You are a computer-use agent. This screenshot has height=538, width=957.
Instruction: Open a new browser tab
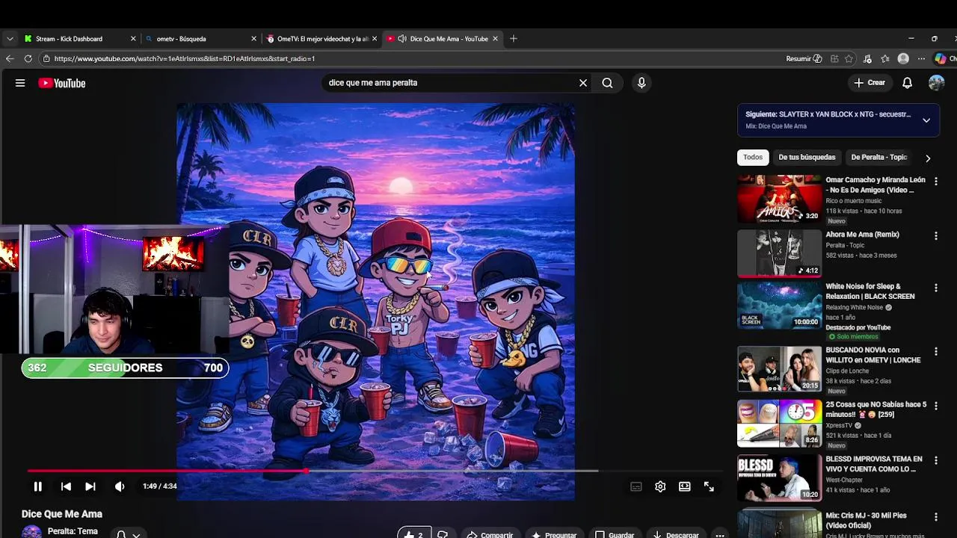513,39
